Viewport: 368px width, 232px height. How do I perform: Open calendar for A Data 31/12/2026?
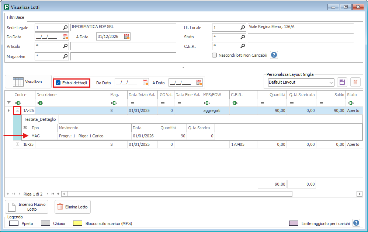coord(126,36)
